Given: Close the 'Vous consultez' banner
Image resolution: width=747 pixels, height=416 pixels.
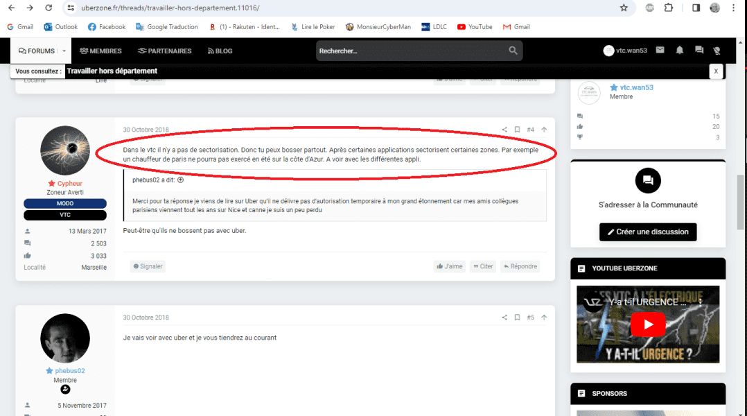Looking at the screenshot, I should click(x=716, y=71).
